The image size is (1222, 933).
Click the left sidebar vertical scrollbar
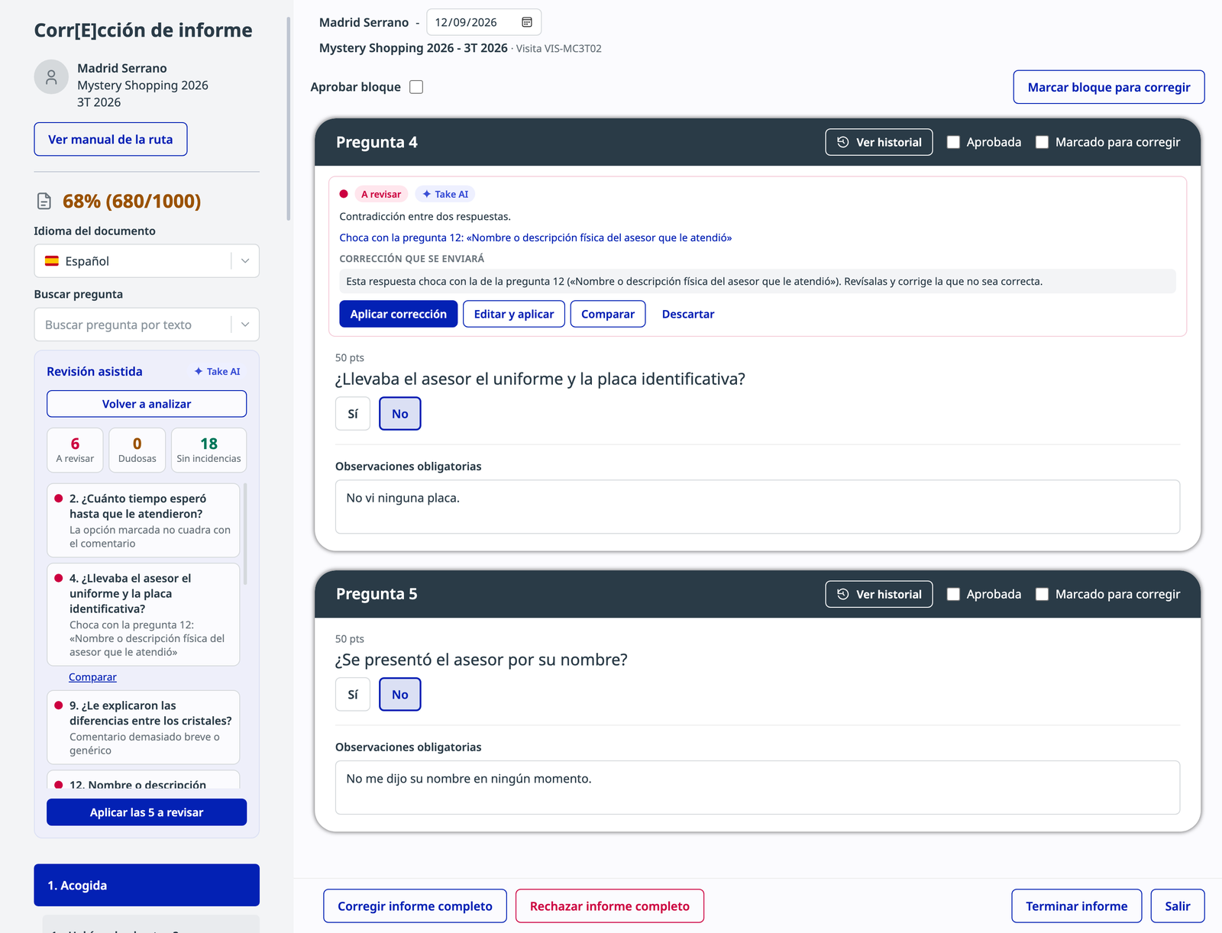click(x=289, y=118)
